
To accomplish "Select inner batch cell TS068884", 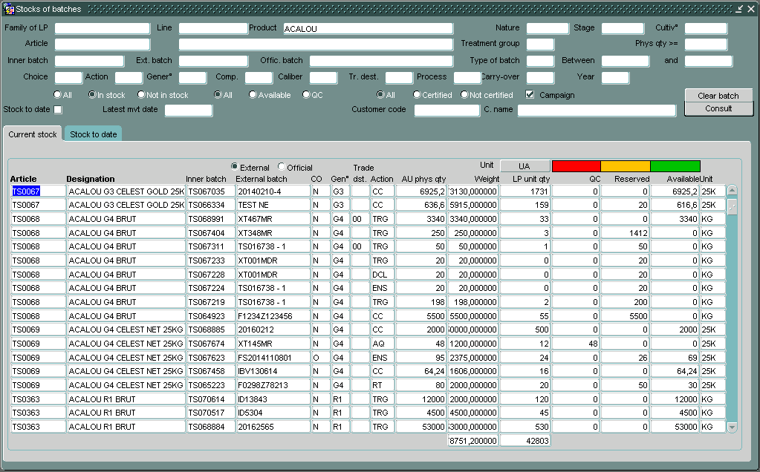I will pos(211,427).
